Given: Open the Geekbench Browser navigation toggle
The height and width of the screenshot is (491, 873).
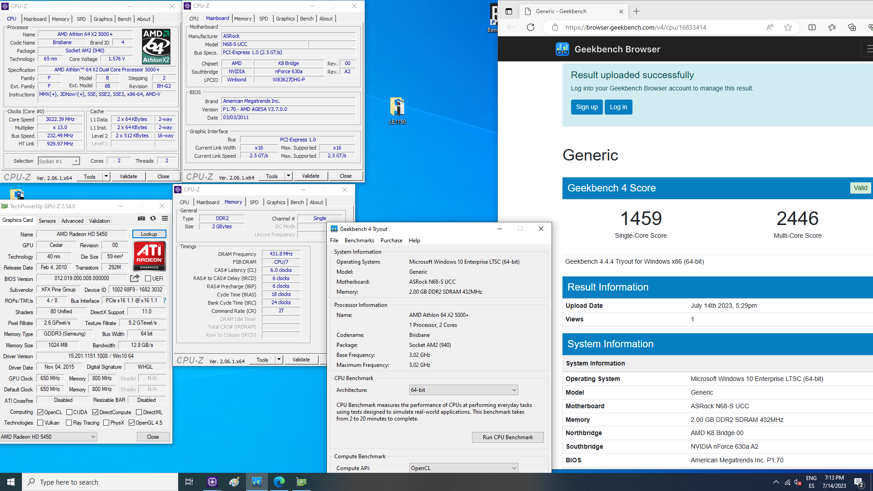Looking at the screenshot, I should pyautogui.click(x=868, y=49).
